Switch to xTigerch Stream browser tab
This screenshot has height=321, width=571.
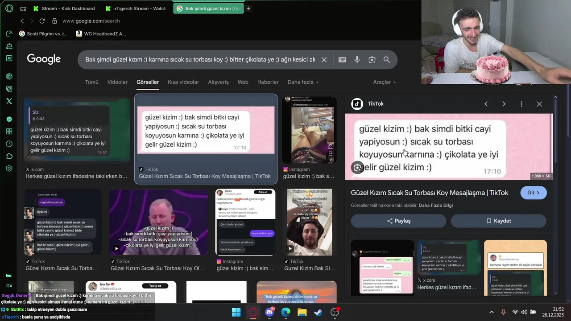coord(137,8)
